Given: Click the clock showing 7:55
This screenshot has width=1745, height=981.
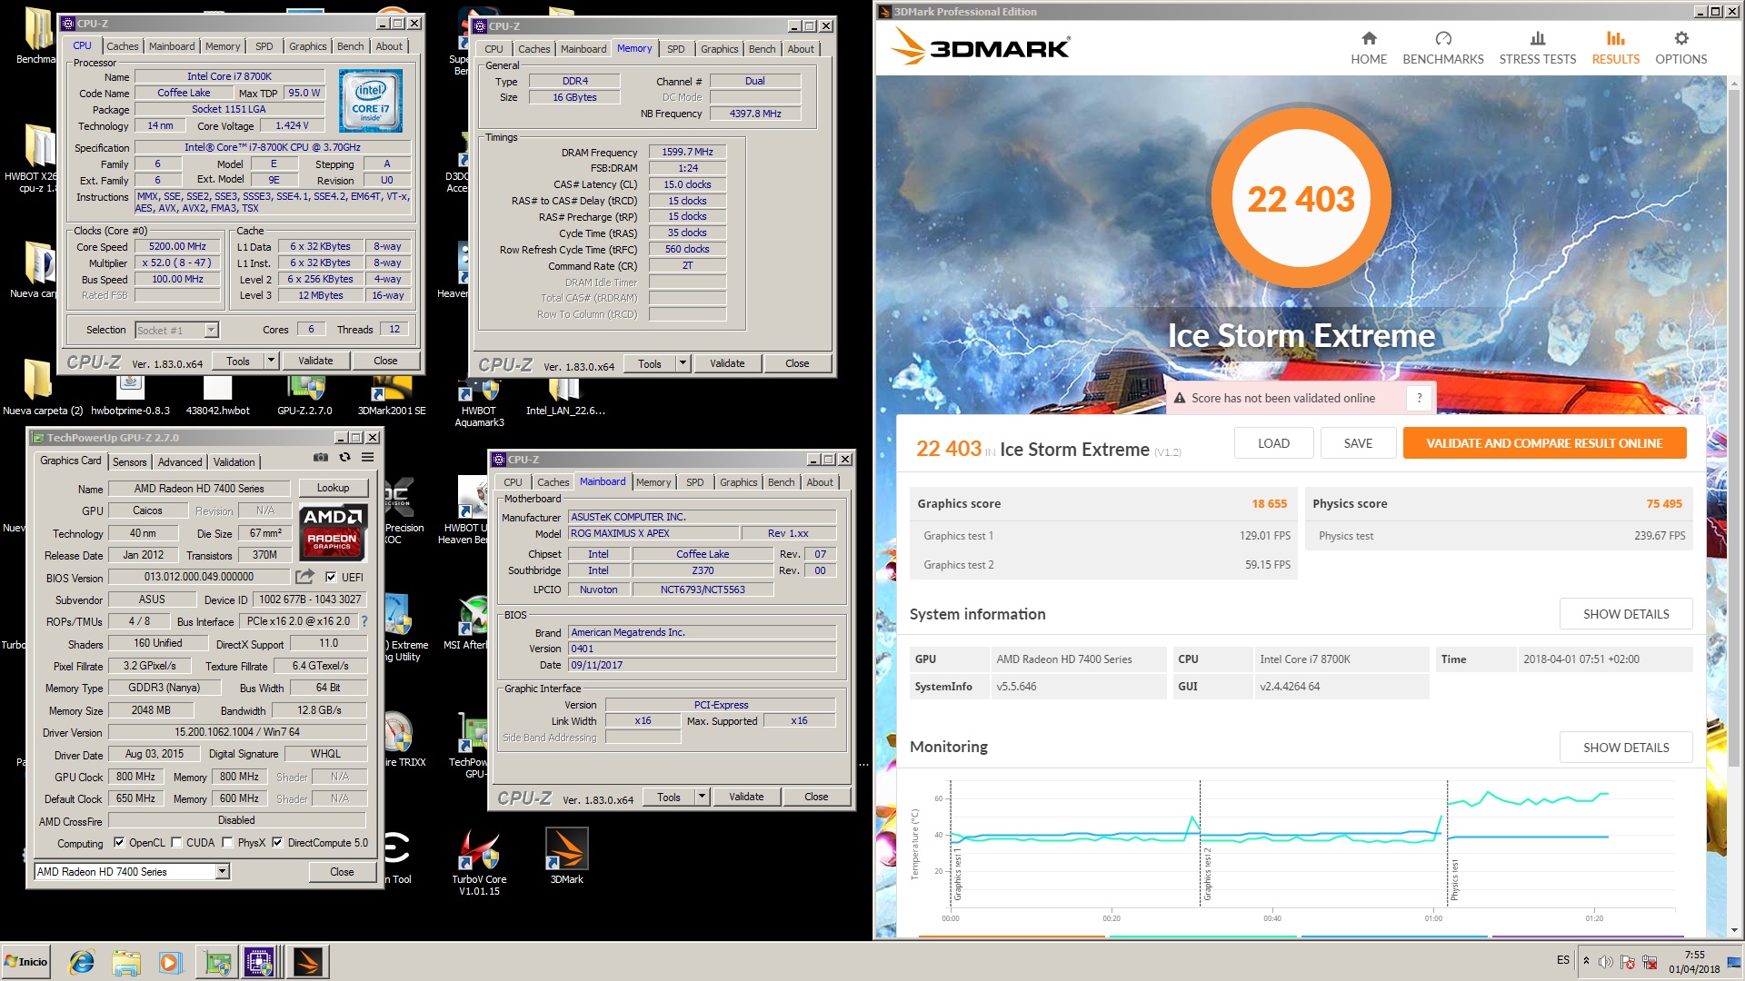Looking at the screenshot, I should [x=1694, y=962].
